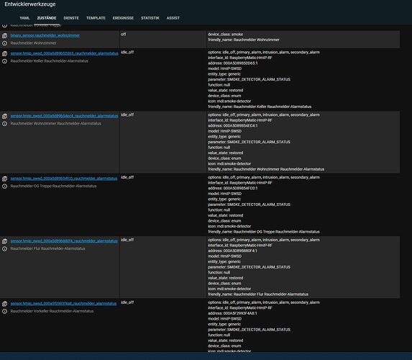Open the DIENSTE tab
The image size is (412, 360).
(71, 18)
